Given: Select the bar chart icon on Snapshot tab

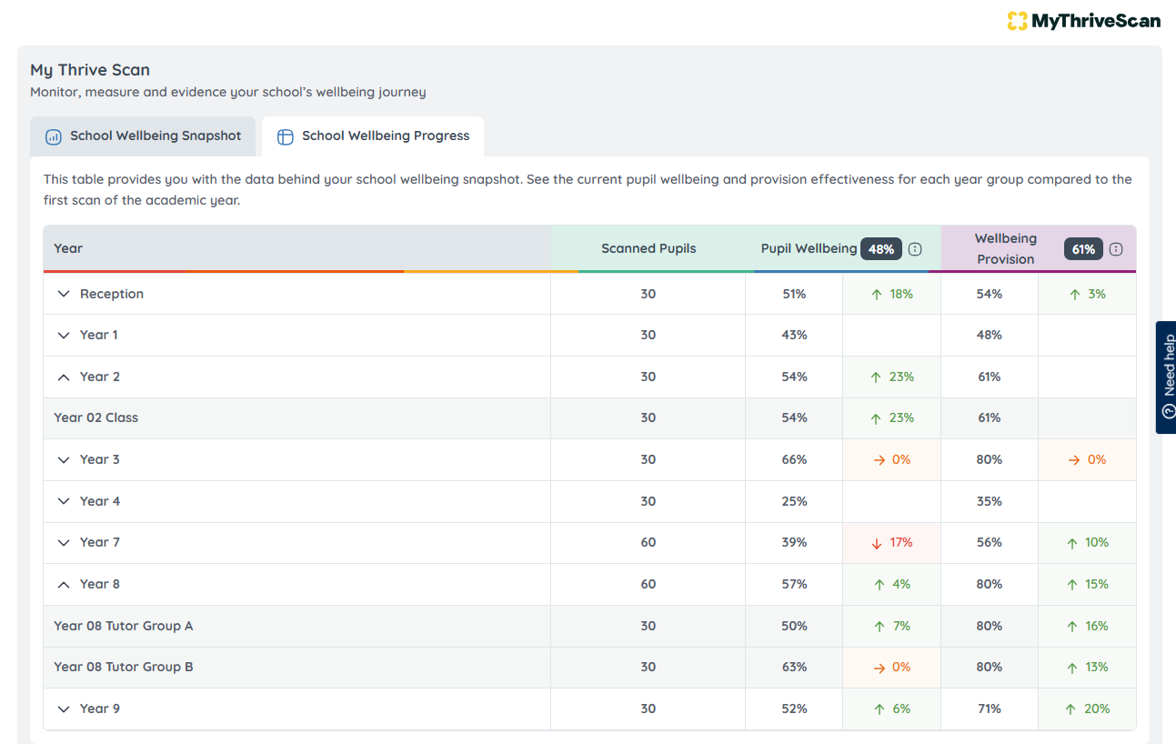Looking at the screenshot, I should tap(53, 136).
